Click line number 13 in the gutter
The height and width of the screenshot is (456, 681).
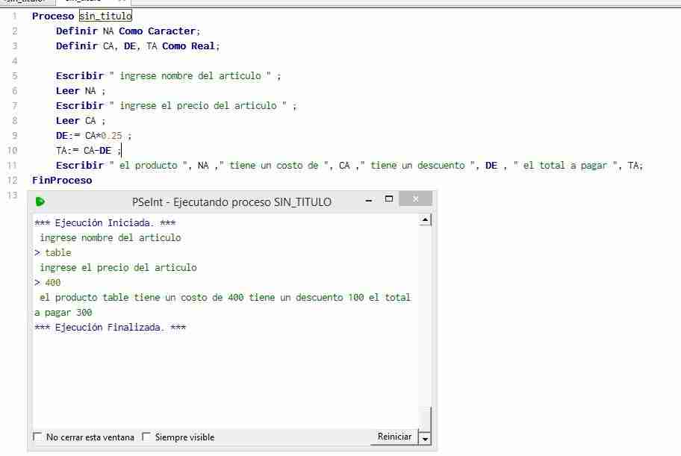coord(12,195)
